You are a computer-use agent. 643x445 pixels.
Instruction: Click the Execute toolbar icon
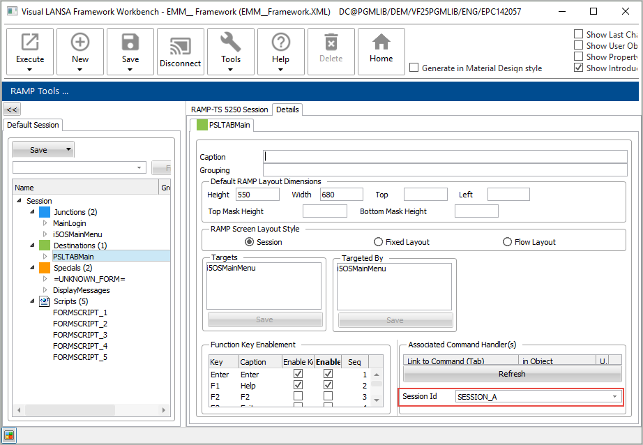click(30, 43)
